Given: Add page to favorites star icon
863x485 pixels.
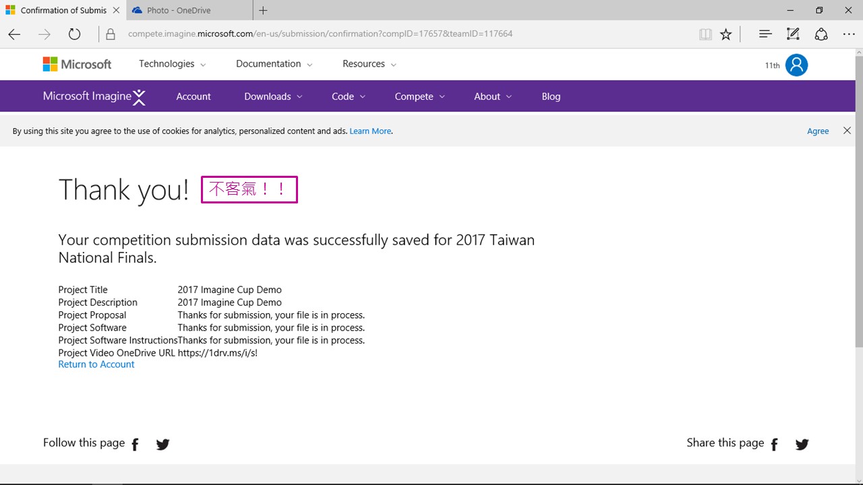Looking at the screenshot, I should (725, 34).
